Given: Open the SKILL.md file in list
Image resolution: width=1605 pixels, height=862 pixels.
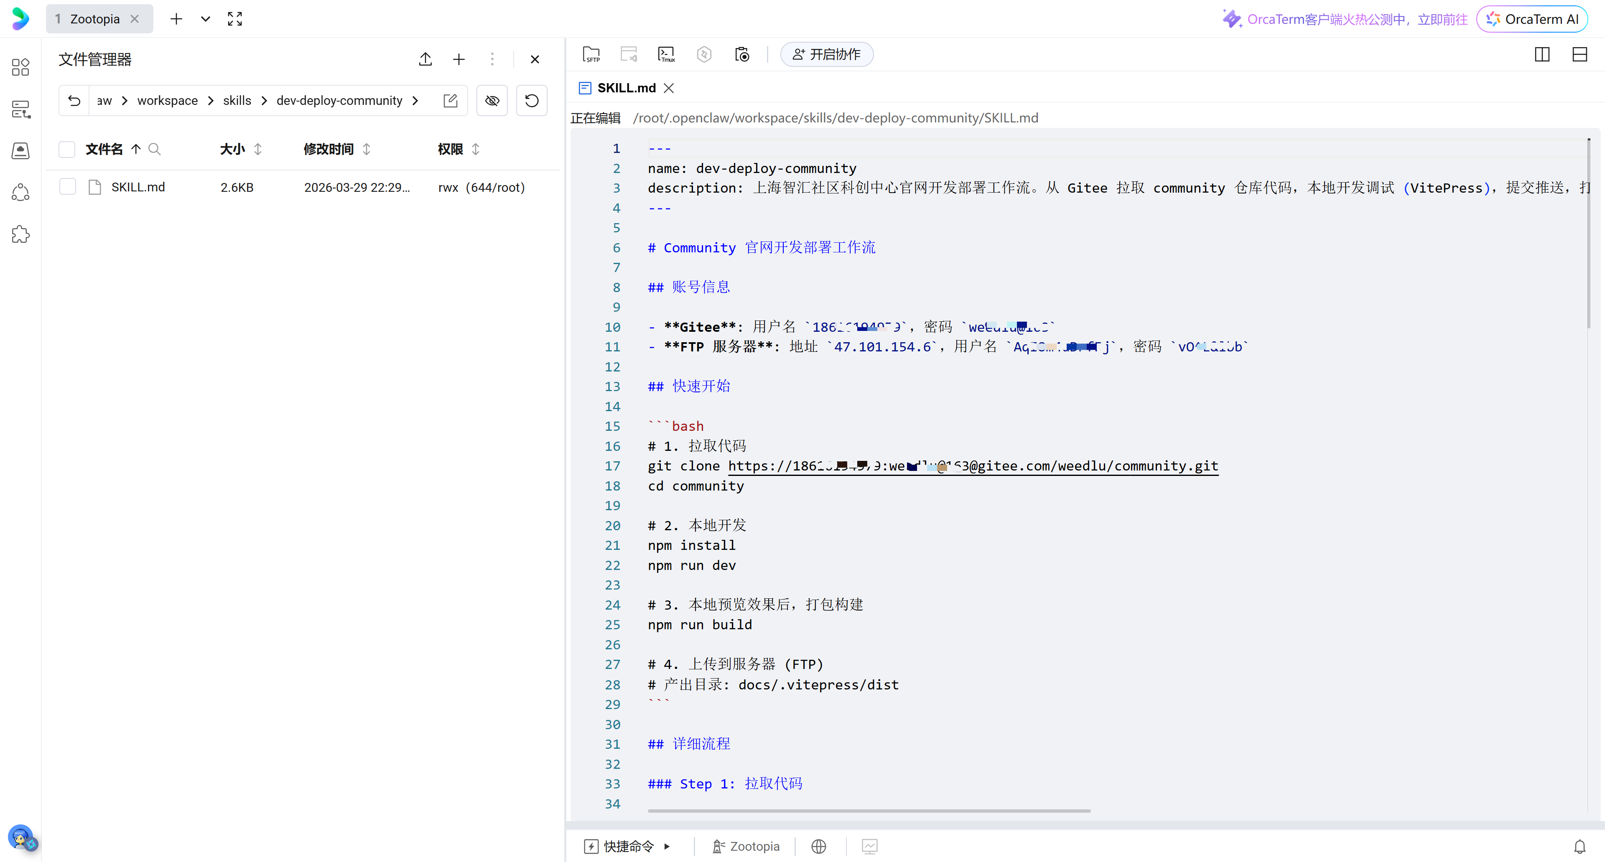Looking at the screenshot, I should pyautogui.click(x=138, y=187).
